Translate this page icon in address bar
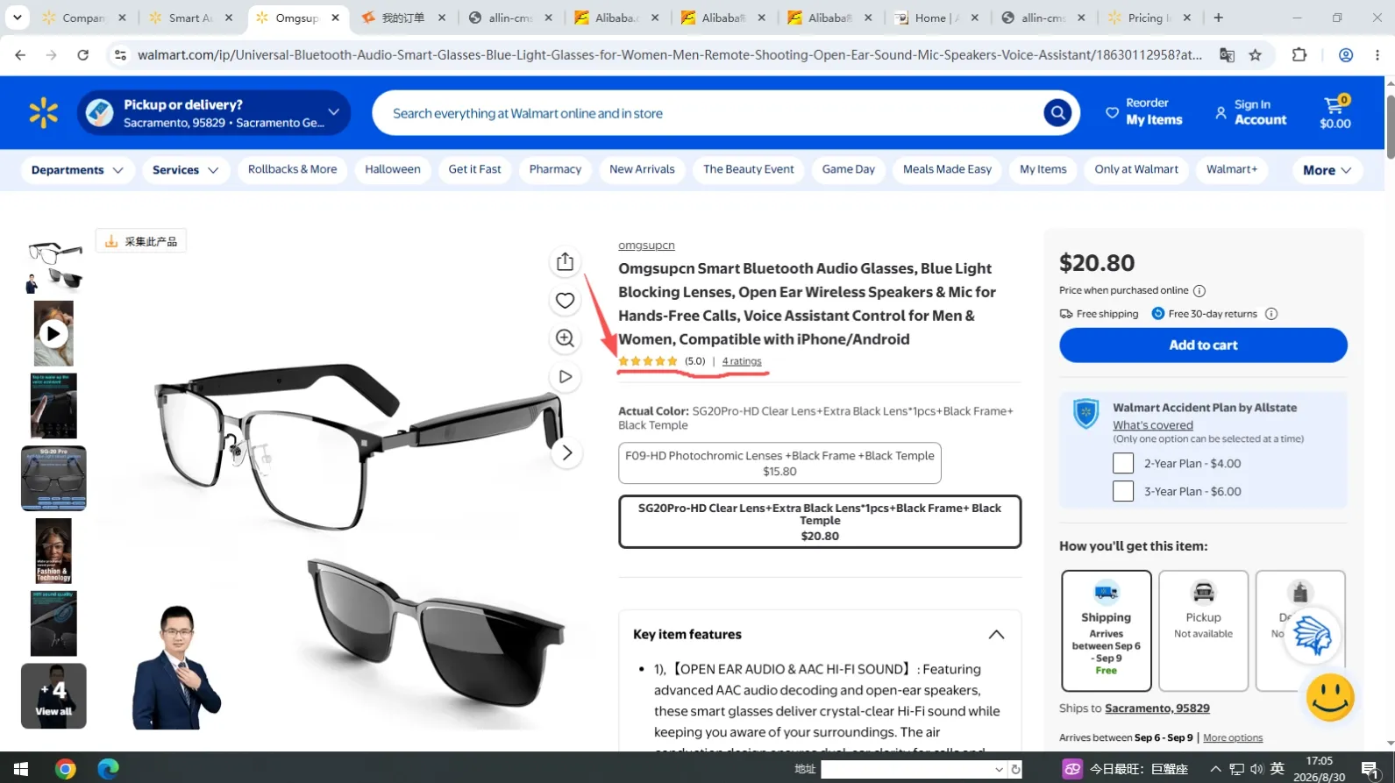Screen dimensions: 1395x783 pyautogui.click(x=1227, y=55)
